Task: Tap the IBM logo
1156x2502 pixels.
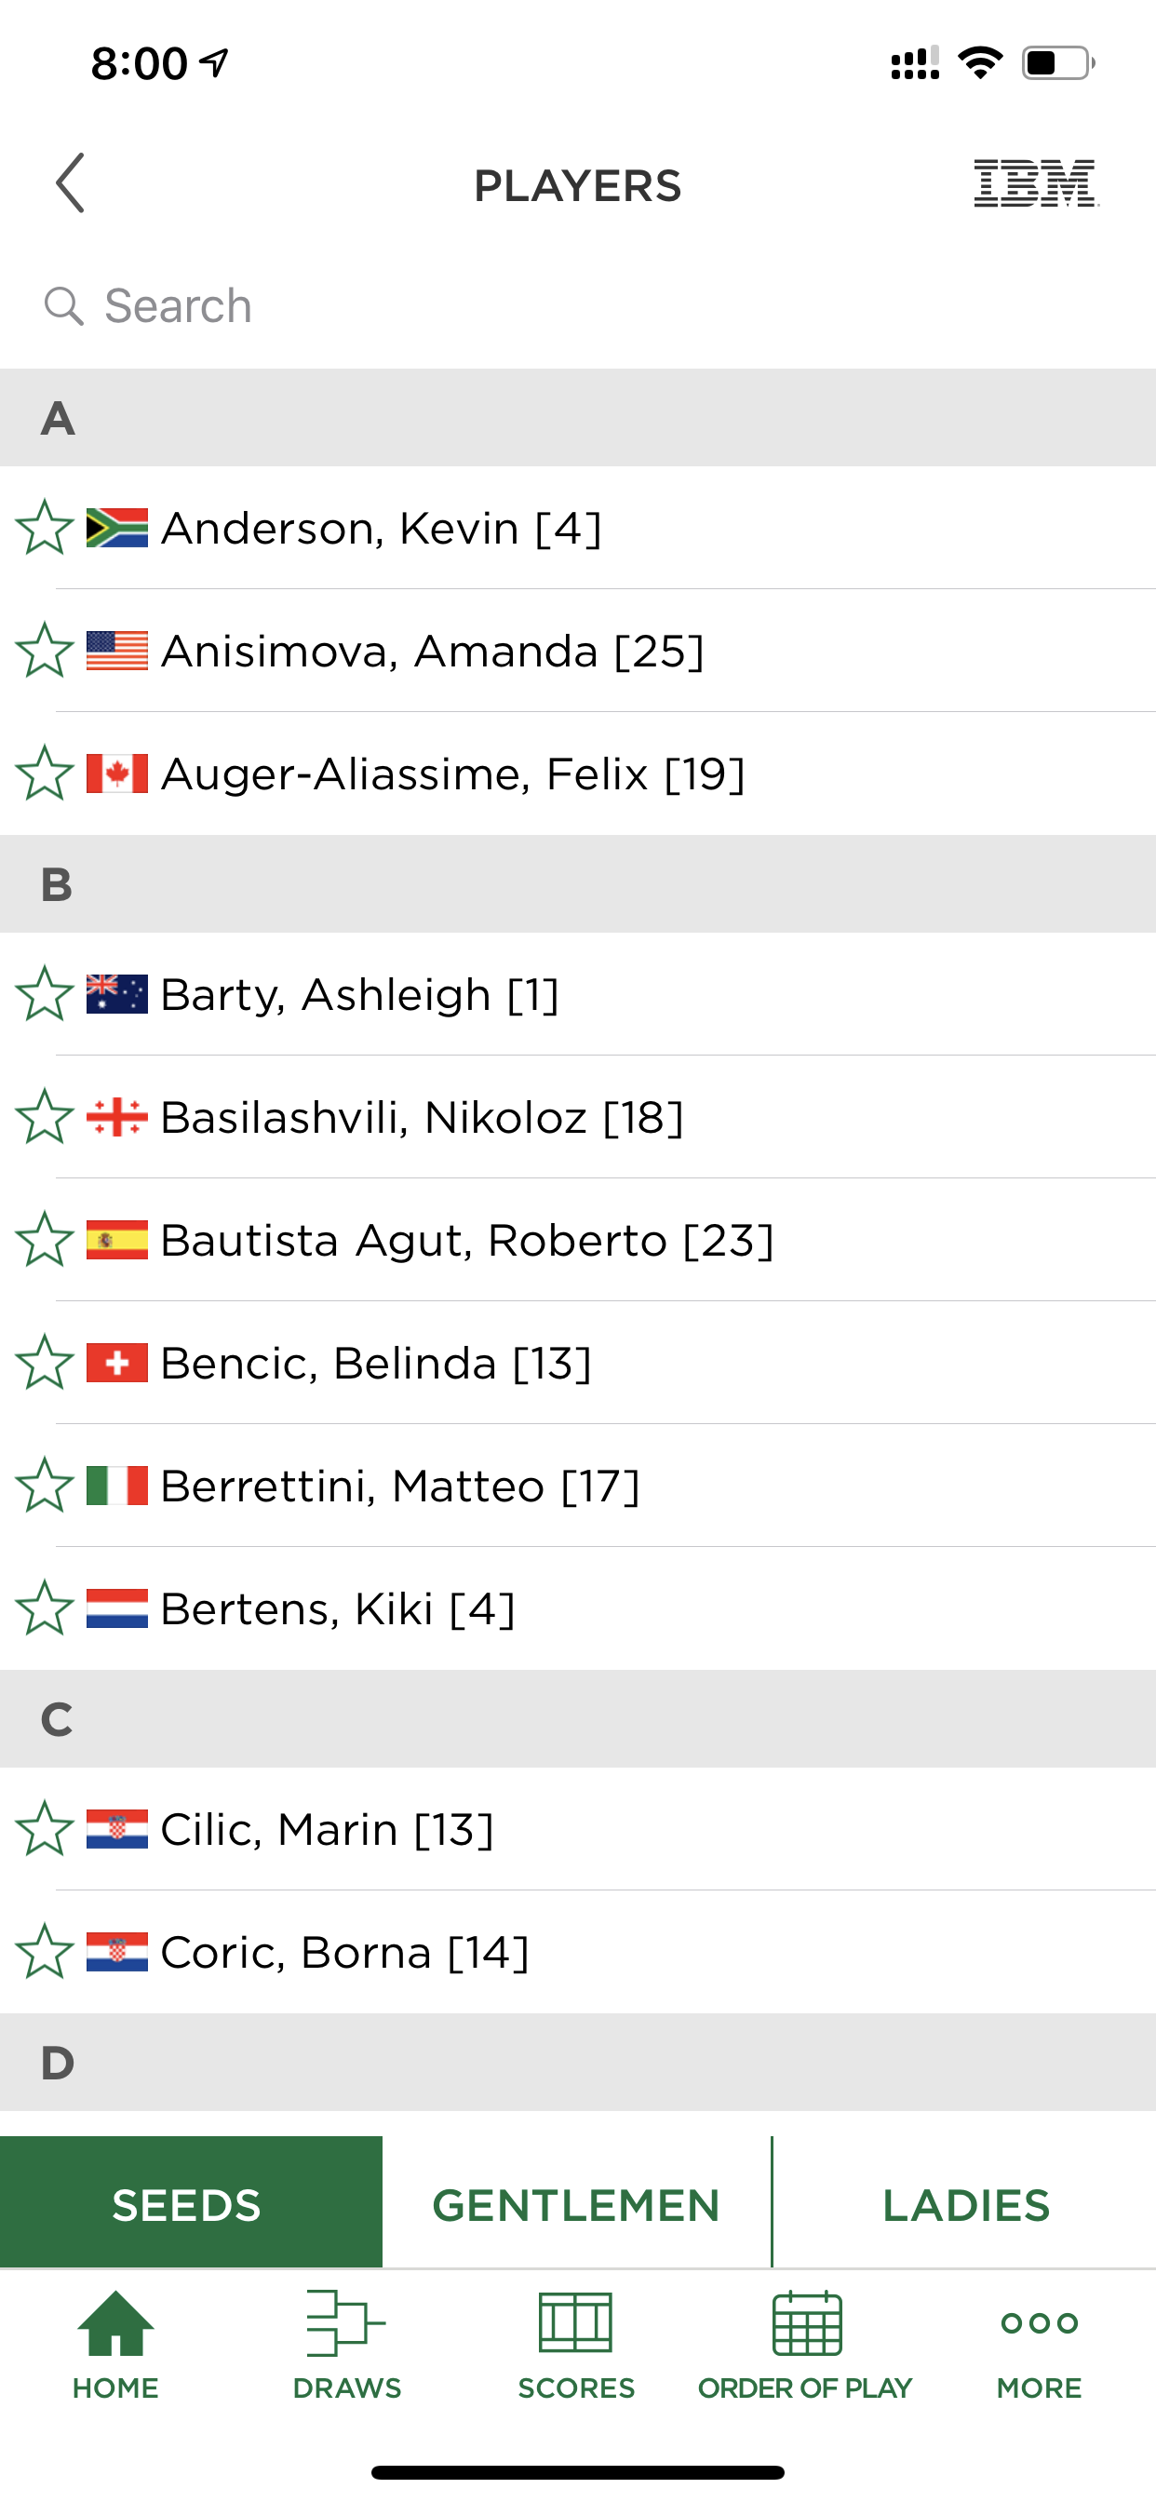Action: point(1036,182)
